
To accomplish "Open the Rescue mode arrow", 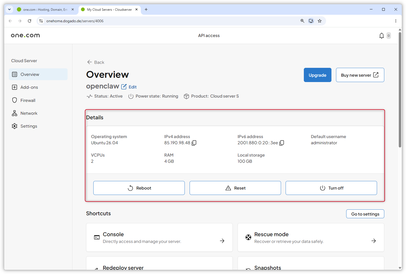I will (374, 241).
